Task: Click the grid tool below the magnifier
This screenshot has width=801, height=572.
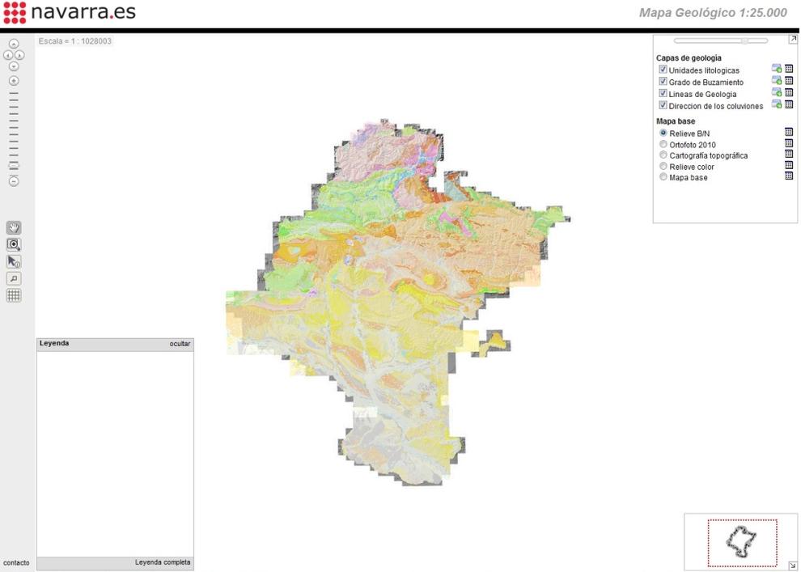Action: coord(12,294)
